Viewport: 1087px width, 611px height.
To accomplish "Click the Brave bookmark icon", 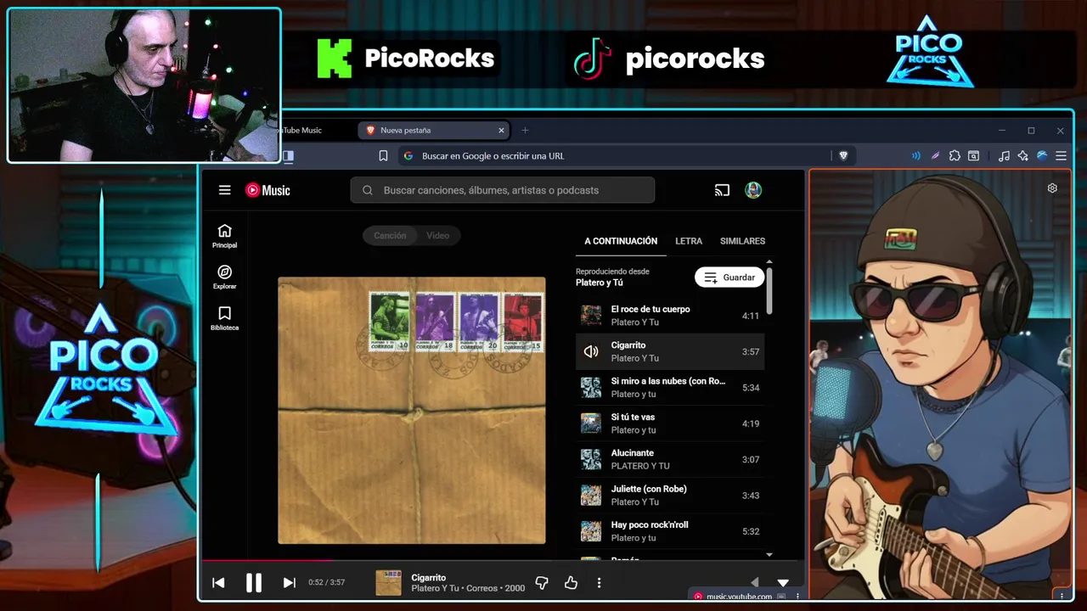I will click(x=383, y=156).
